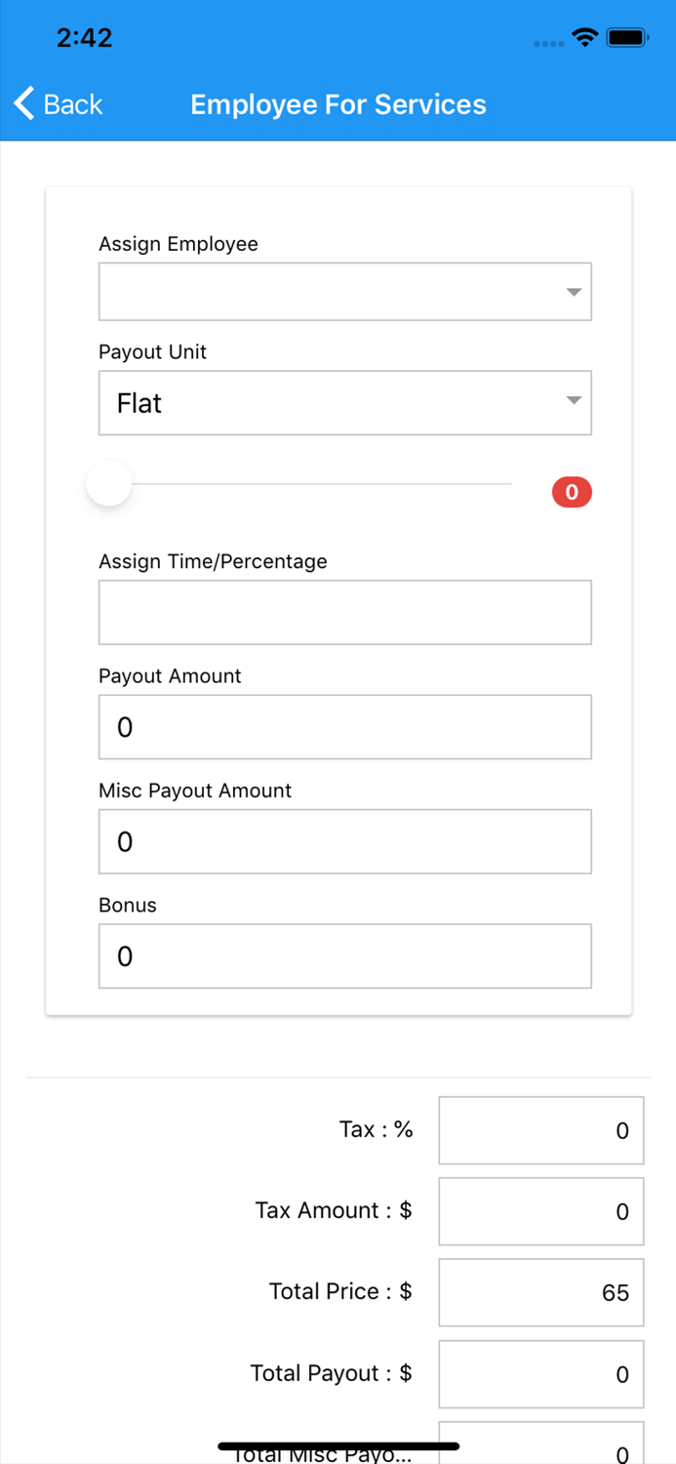The width and height of the screenshot is (676, 1464).
Task: Tap the back chevron arrow icon
Action: pos(23,103)
